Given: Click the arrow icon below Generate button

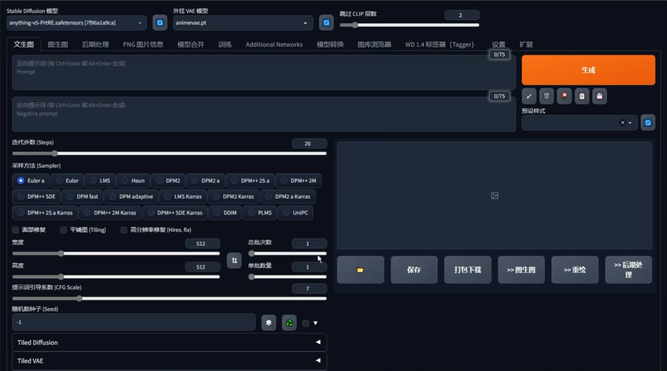Looking at the screenshot, I should point(529,96).
